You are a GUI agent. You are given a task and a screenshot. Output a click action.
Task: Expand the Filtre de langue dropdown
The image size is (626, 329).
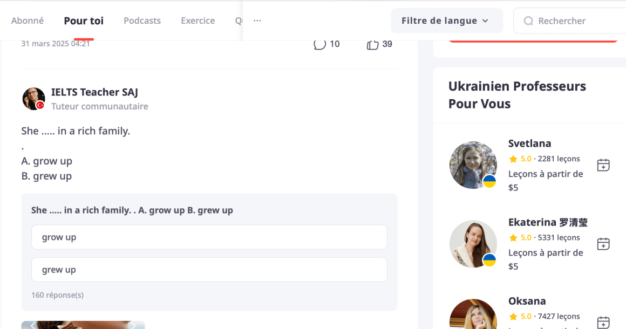[x=446, y=21]
